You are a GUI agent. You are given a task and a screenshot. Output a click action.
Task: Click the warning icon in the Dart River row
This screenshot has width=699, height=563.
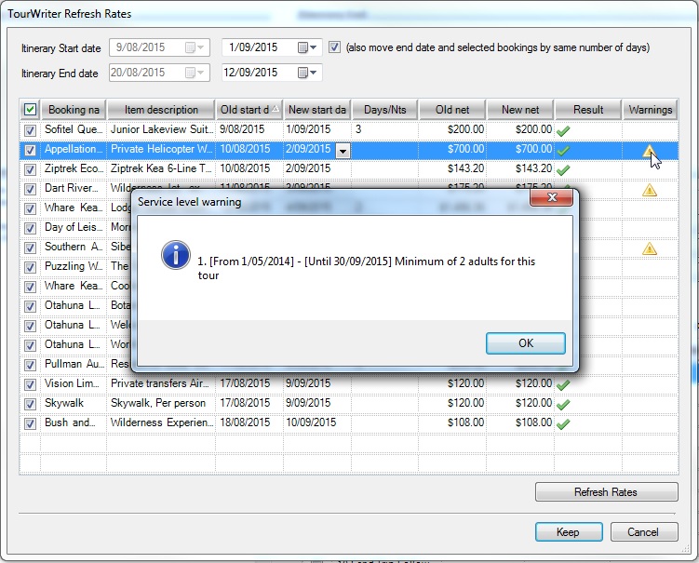(650, 190)
